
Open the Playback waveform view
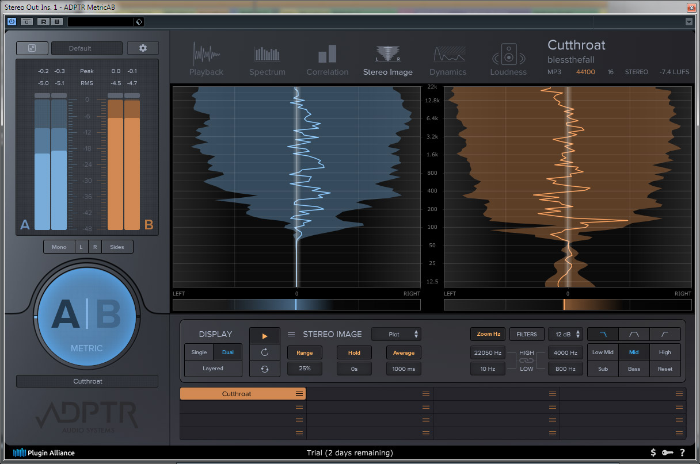pos(206,60)
